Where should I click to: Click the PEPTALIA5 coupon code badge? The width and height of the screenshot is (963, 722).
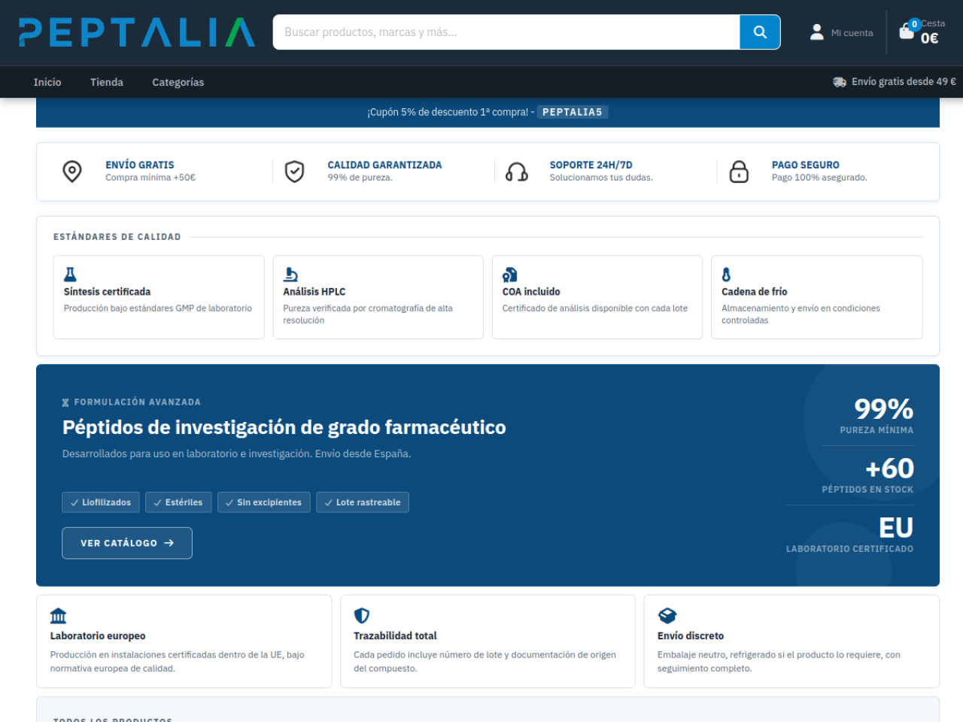(x=573, y=112)
